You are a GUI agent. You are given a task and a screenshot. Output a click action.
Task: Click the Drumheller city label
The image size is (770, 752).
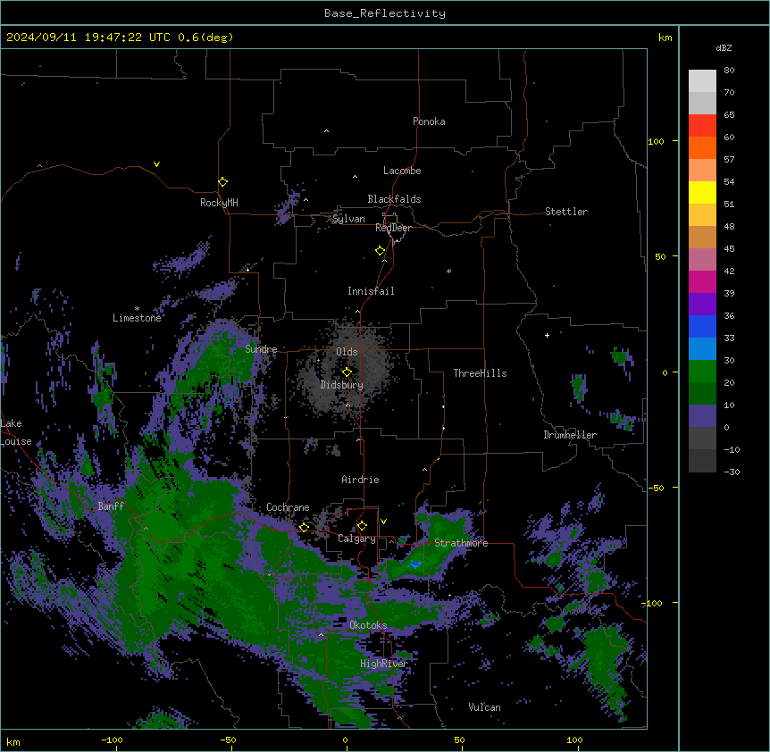point(570,435)
